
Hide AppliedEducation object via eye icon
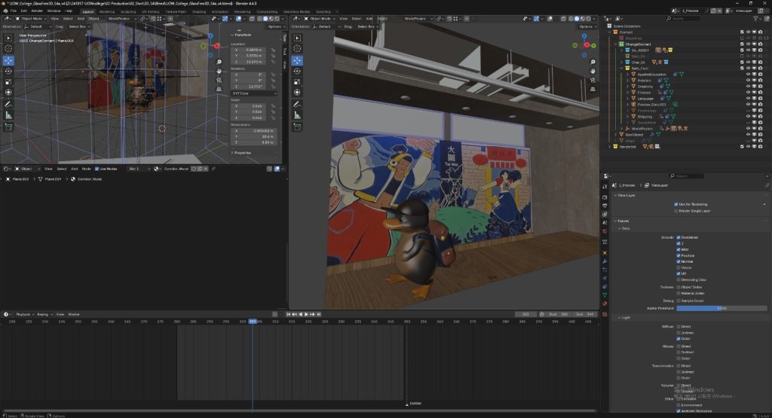[748, 75]
